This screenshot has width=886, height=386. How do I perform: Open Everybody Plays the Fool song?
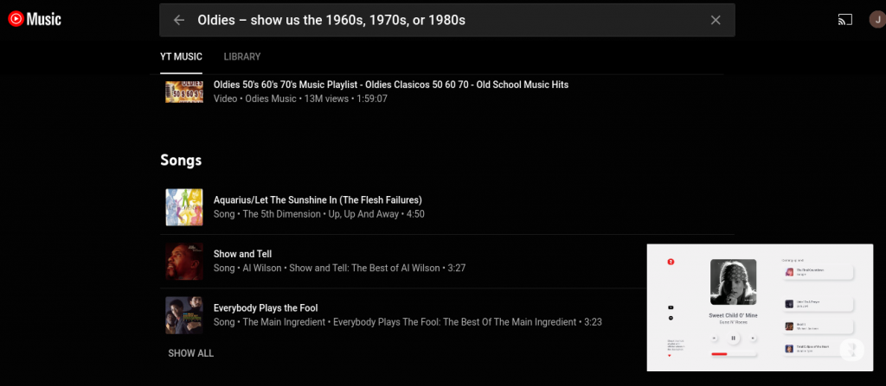coord(264,307)
